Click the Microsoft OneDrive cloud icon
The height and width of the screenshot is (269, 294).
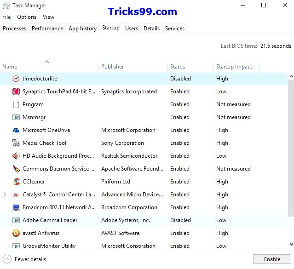[16, 130]
